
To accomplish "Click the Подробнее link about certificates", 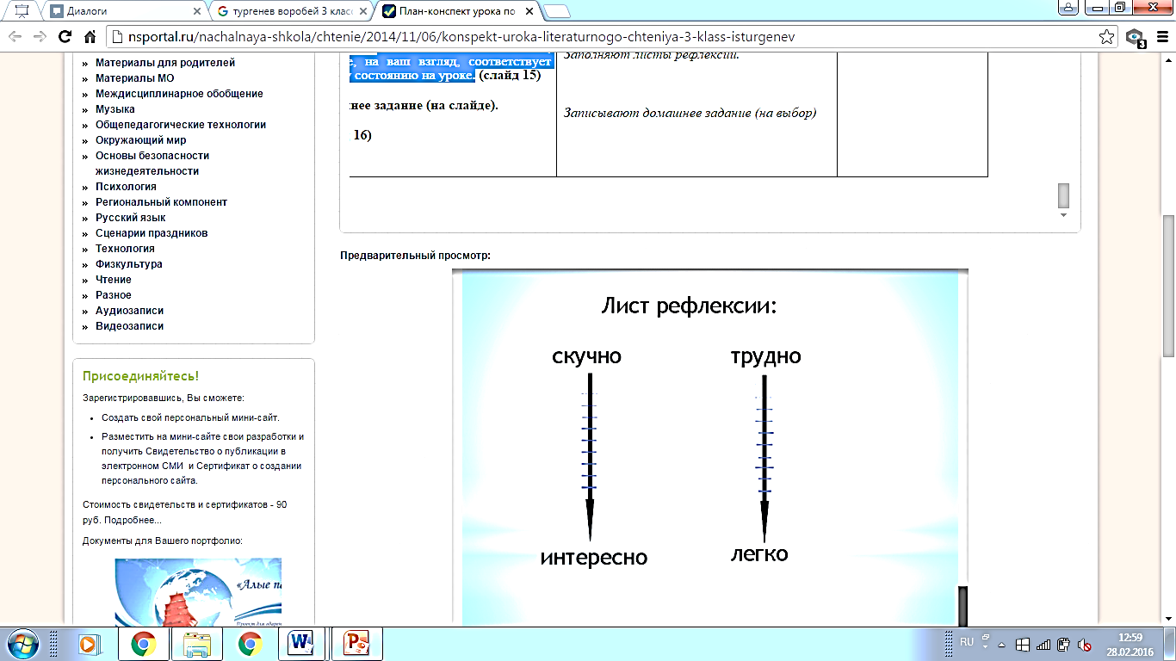I will point(133,520).
